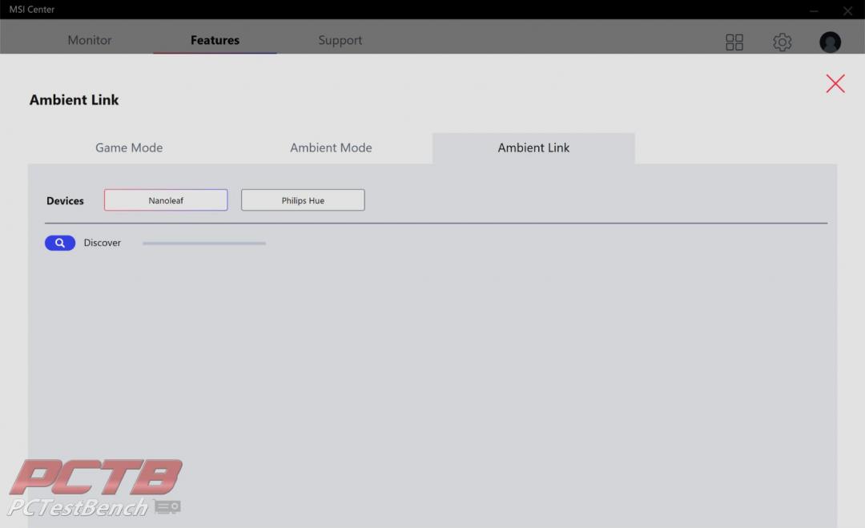Select the Features tab
This screenshot has width=865, height=528.
[215, 40]
